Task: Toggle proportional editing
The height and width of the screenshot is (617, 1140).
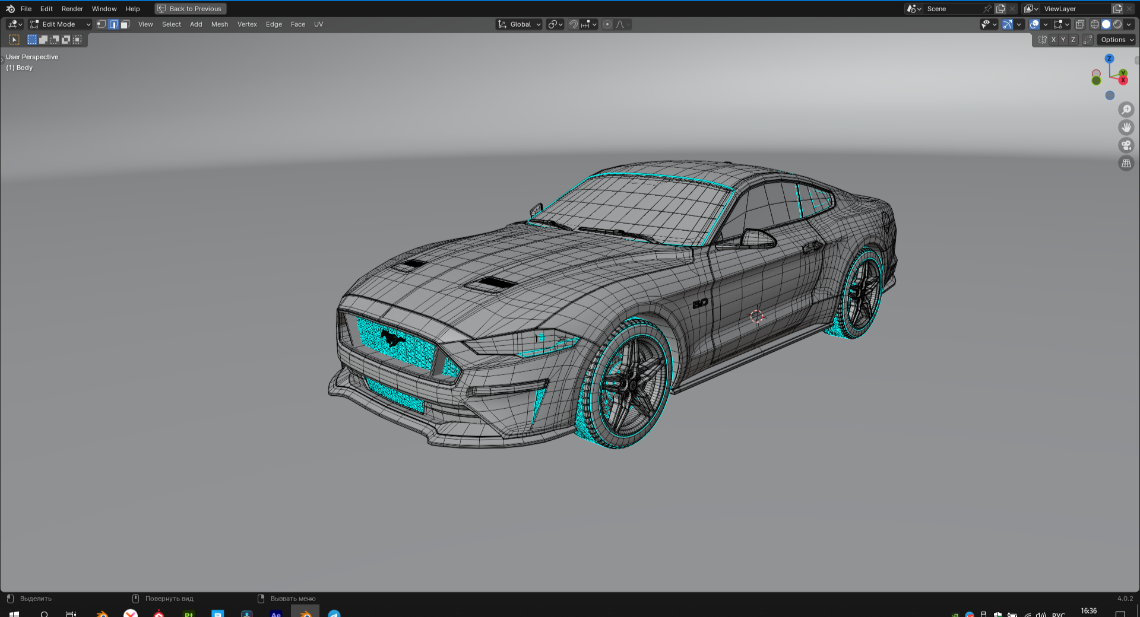Action: (607, 24)
